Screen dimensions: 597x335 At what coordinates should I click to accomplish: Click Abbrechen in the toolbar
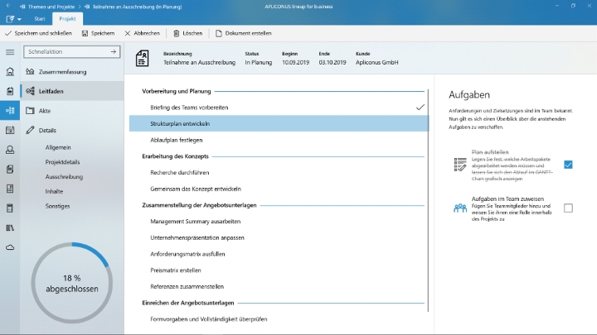tap(142, 33)
